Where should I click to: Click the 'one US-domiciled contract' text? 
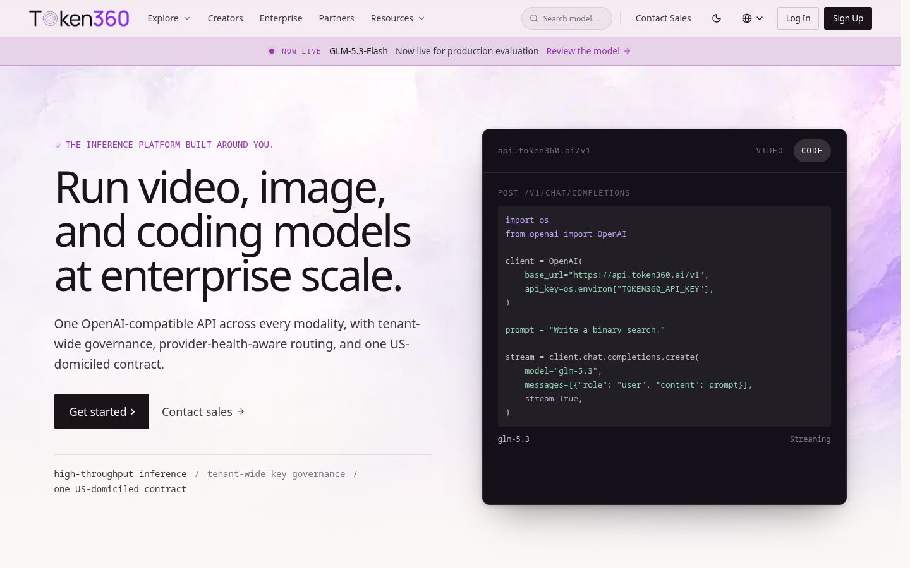pos(120,489)
